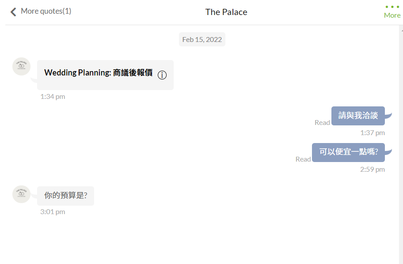Click the Read status beside 可以便宜一點嗎?
Image resolution: width=403 pixels, height=264 pixels.
pyautogui.click(x=303, y=159)
